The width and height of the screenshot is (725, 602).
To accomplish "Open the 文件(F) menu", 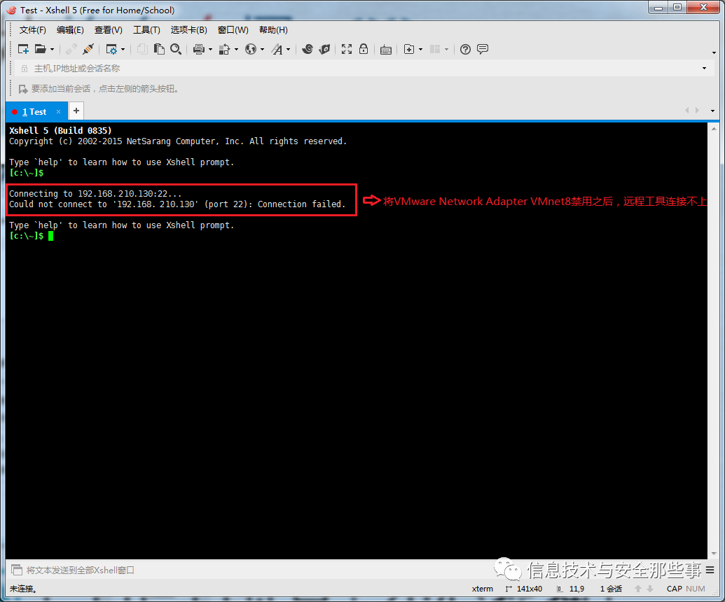I will 33,30.
